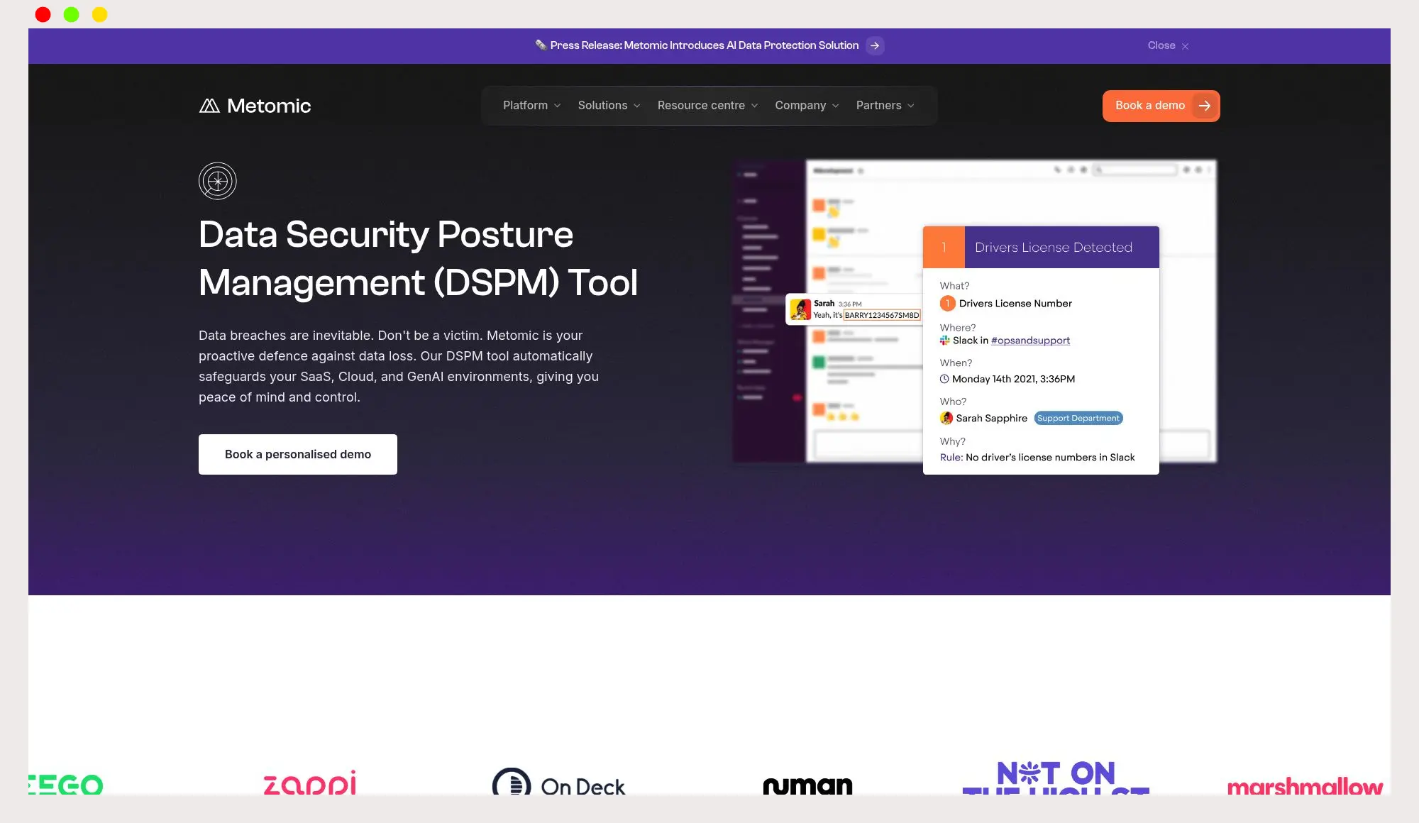Expand the Solutions dropdown menu
Viewport: 1419px width, 823px height.
click(x=609, y=106)
